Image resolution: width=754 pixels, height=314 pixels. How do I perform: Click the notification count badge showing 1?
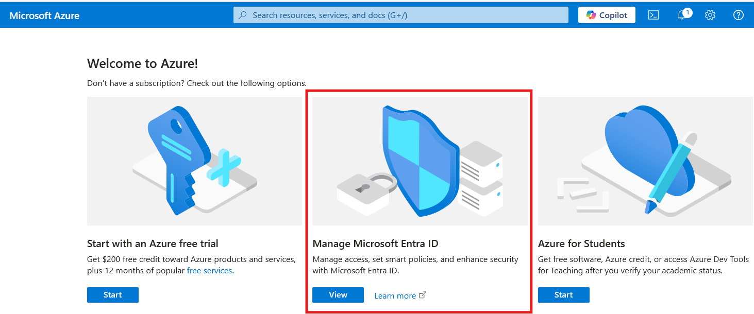pyautogui.click(x=688, y=12)
